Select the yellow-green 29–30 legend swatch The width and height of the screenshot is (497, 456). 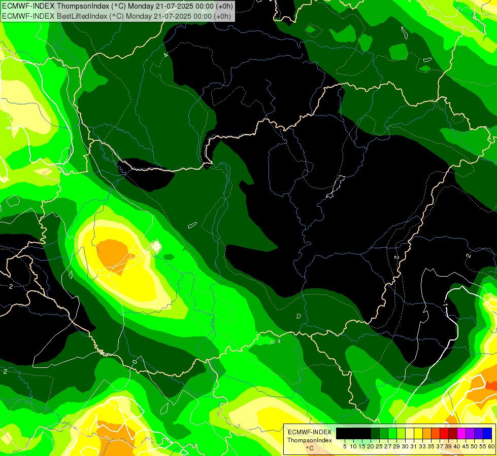401,433
